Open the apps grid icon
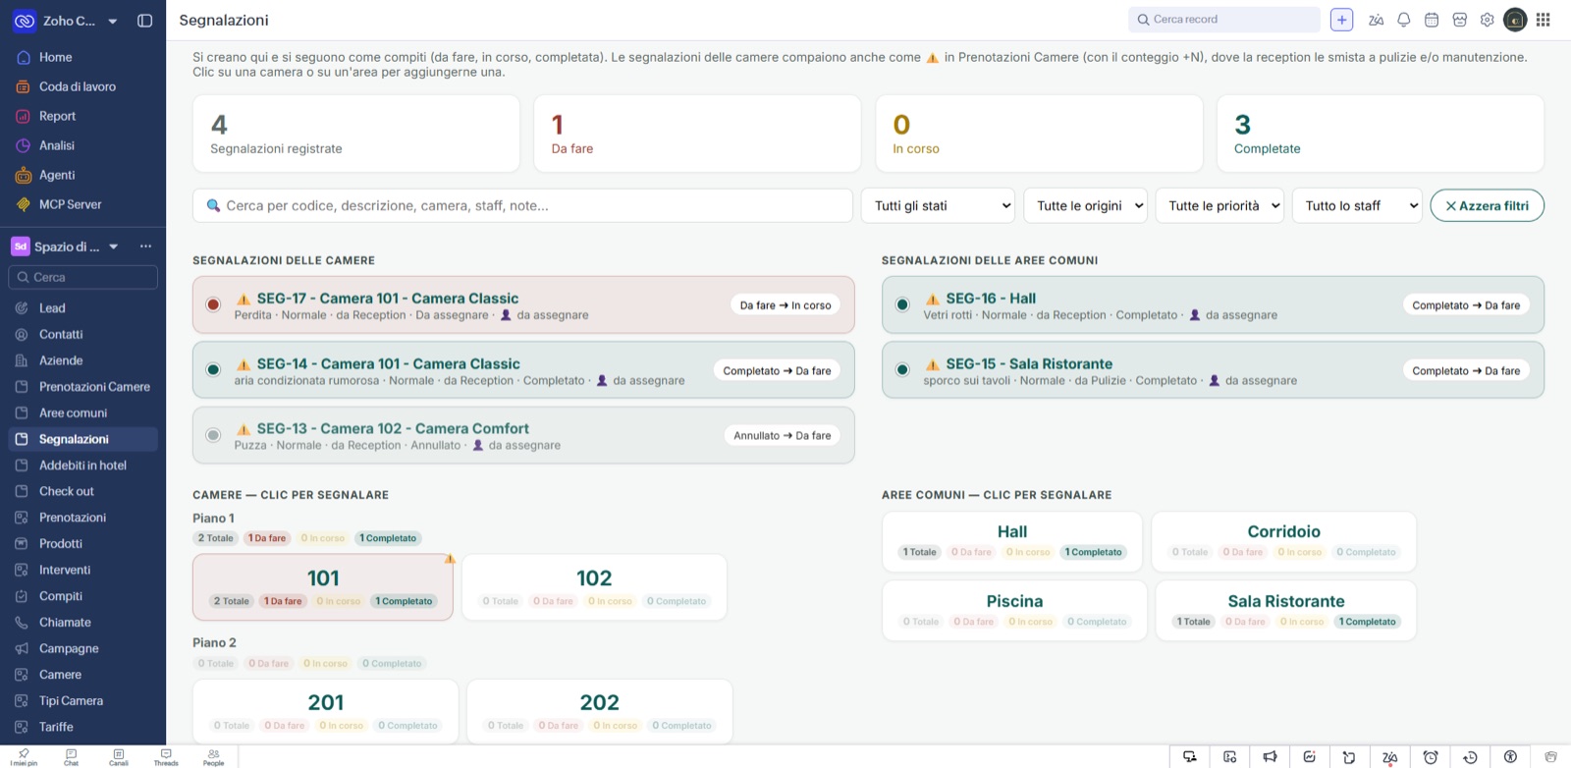The image size is (1571, 768). 1543,20
